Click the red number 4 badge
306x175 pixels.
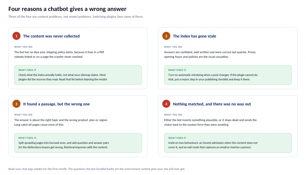(166, 104)
